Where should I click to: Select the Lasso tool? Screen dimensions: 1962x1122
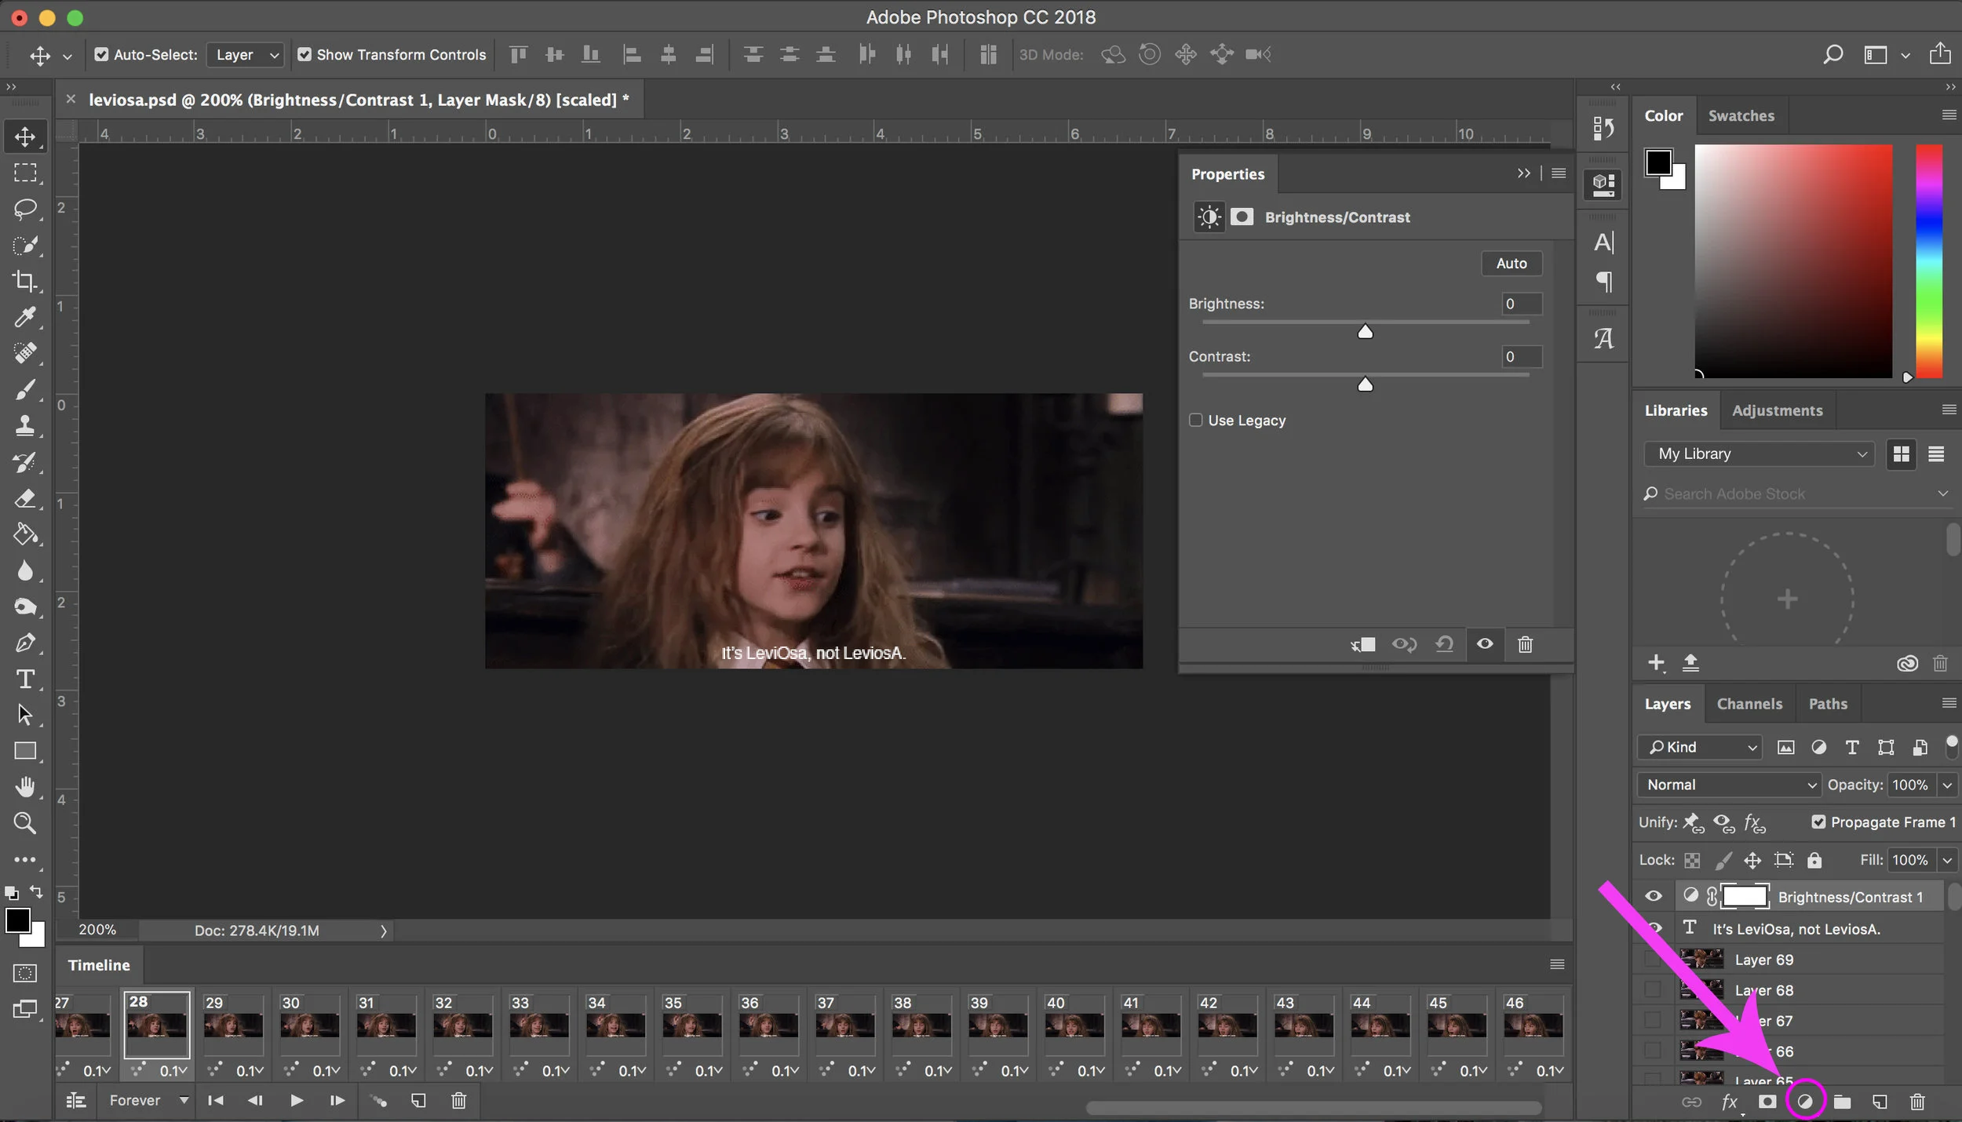point(25,209)
